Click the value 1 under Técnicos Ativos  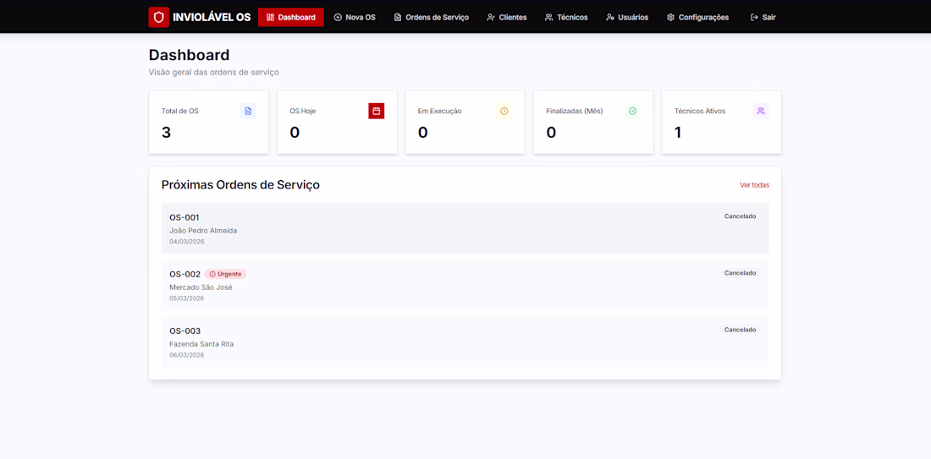(678, 133)
